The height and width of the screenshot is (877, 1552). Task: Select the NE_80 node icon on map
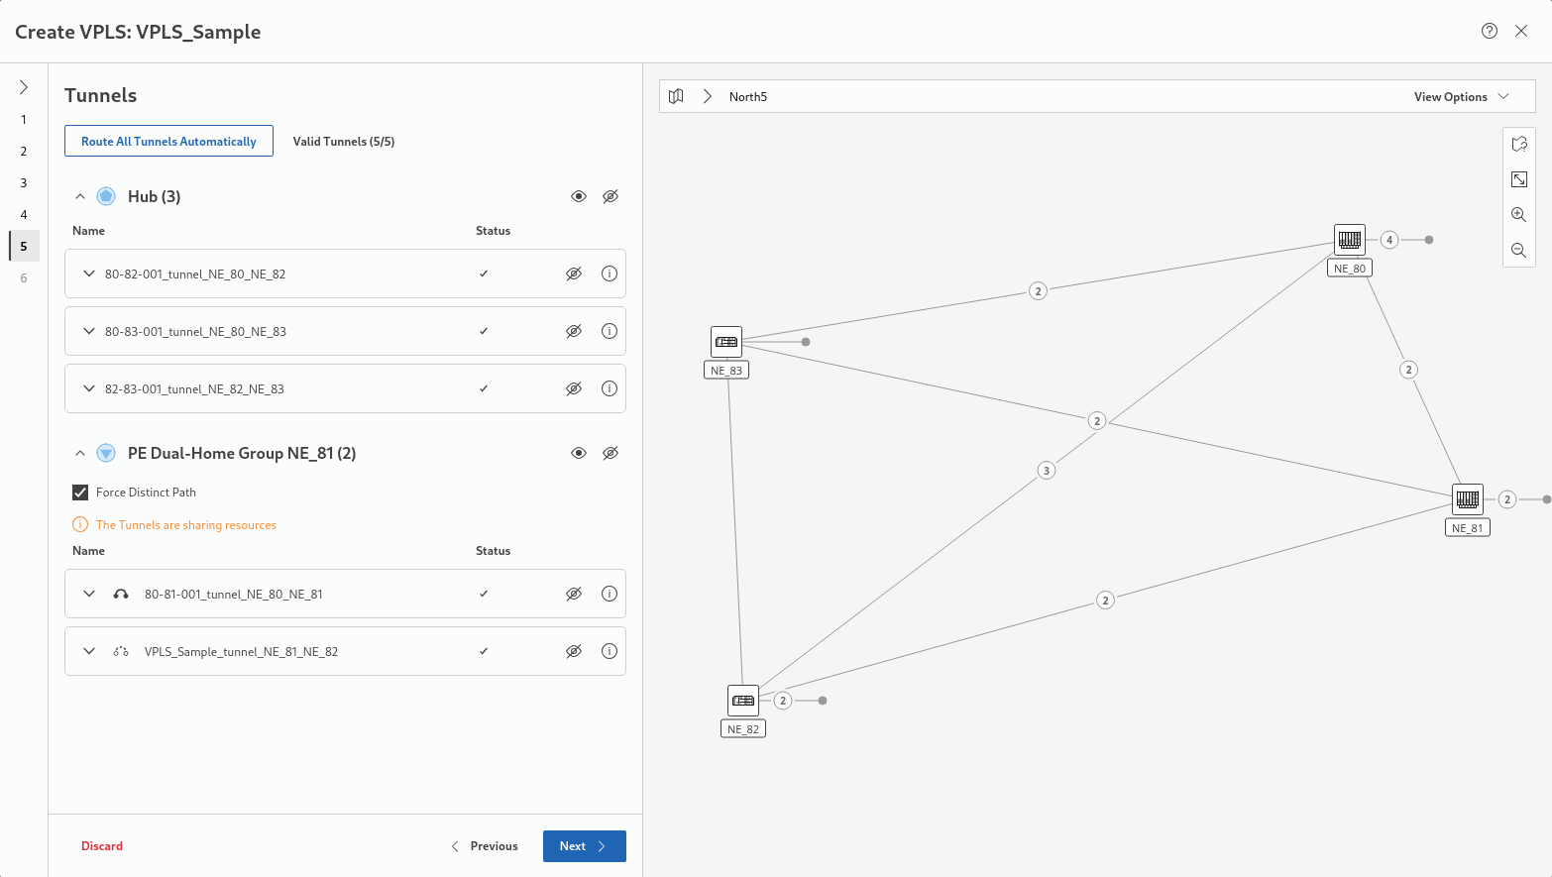coord(1349,240)
